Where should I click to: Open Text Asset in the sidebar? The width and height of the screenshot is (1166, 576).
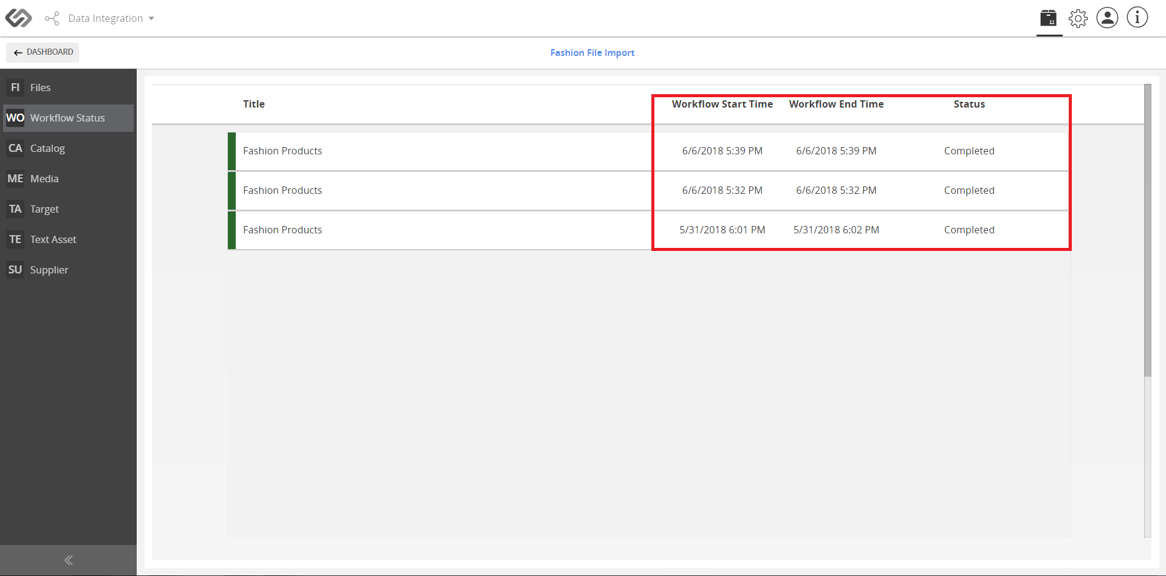[x=67, y=239]
